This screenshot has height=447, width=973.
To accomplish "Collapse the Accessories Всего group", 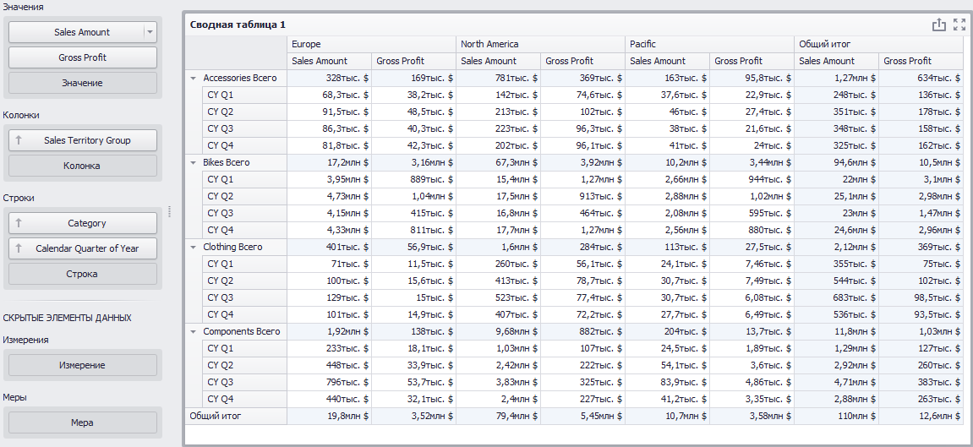I will (x=193, y=79).
